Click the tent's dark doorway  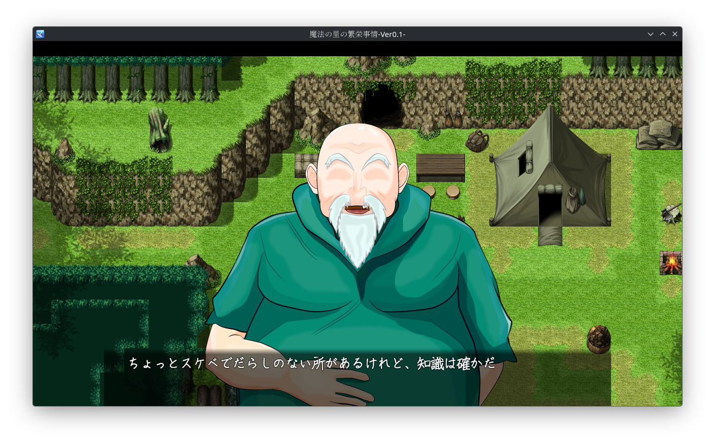pos(550,209)
